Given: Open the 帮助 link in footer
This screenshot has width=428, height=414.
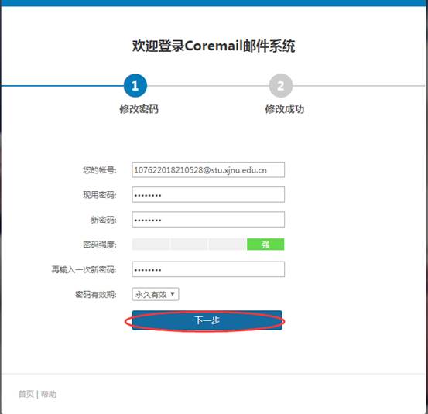Looking at the screenshot, I should (x=49, y=394).
